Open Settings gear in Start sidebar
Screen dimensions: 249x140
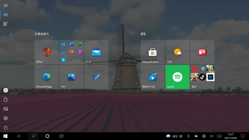[x=6, y=118]
